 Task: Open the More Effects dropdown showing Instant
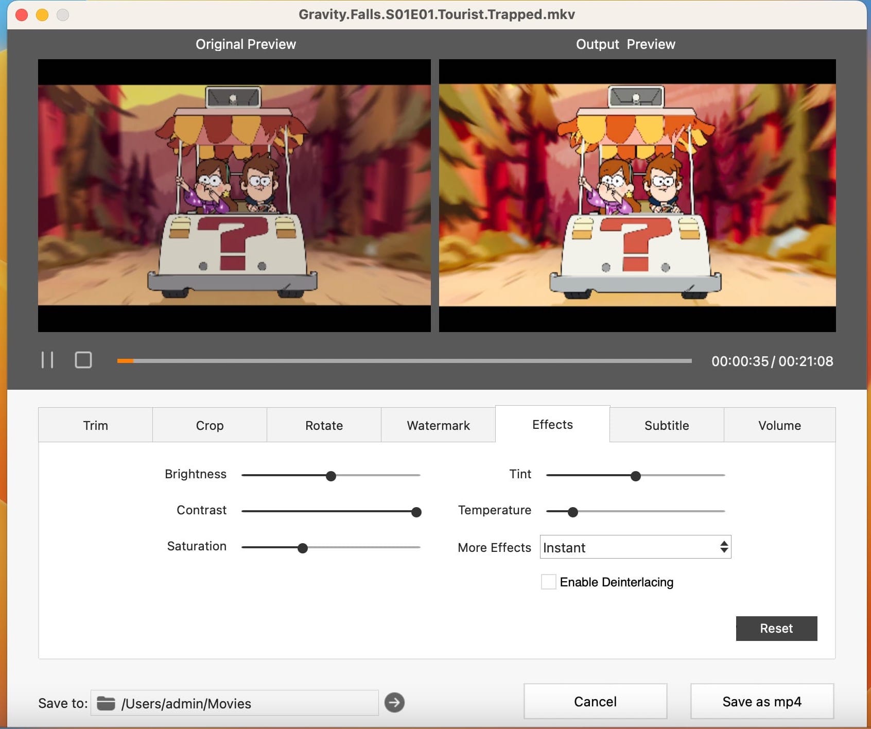pos(635,547)
